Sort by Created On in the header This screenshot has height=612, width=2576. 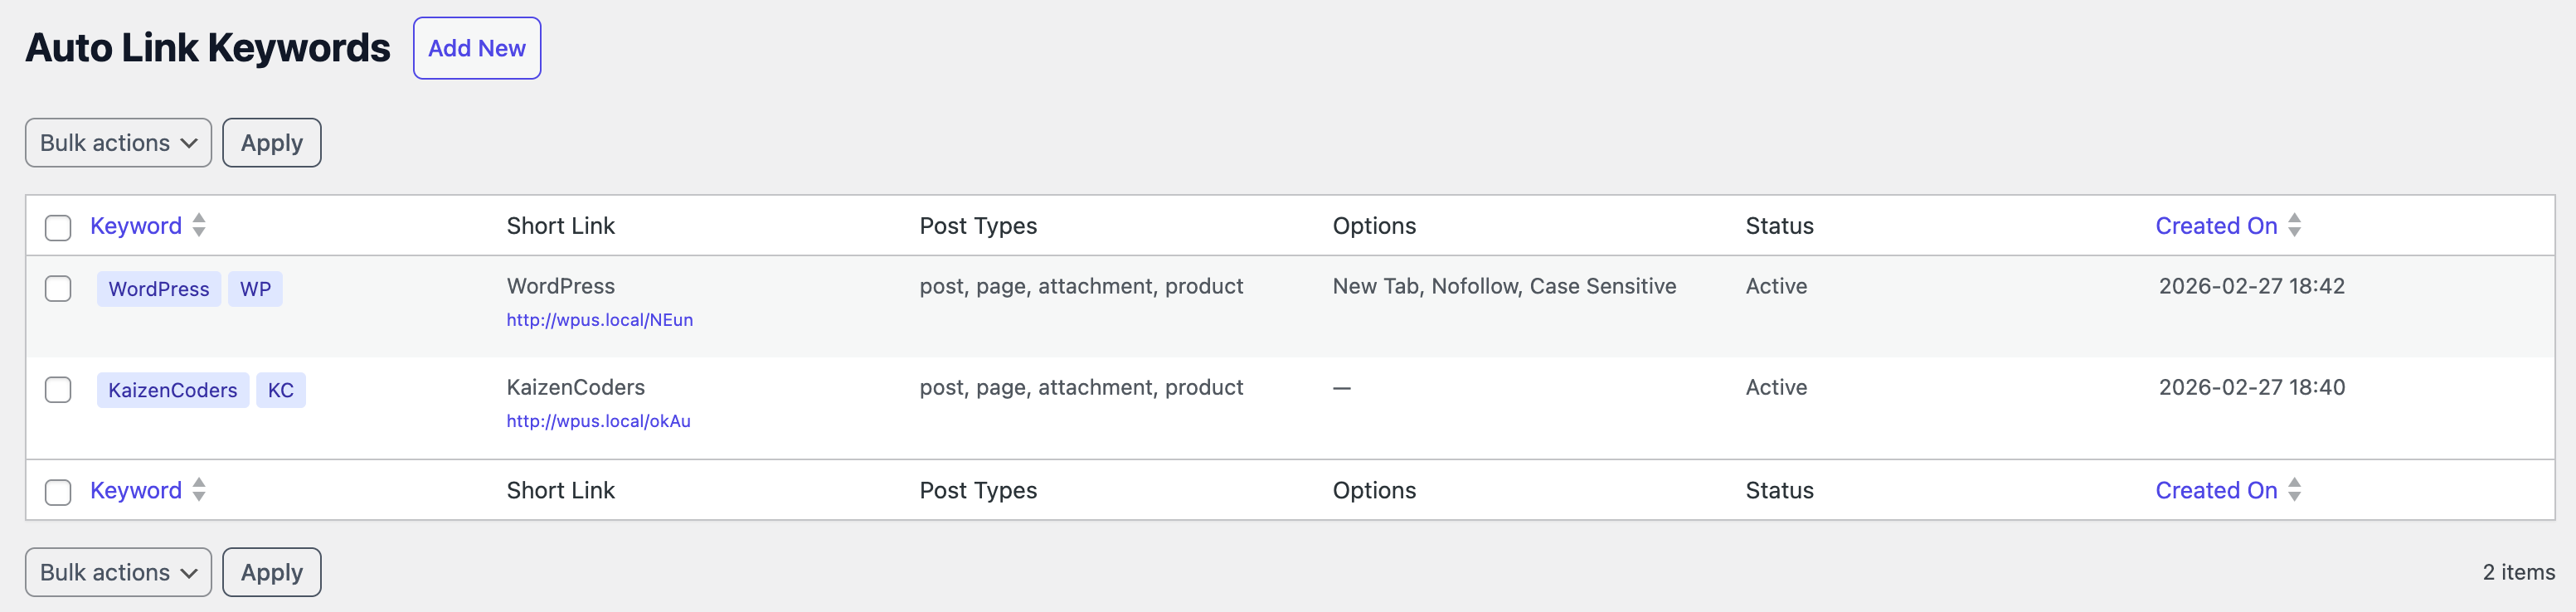click(x=2216, y=226)
